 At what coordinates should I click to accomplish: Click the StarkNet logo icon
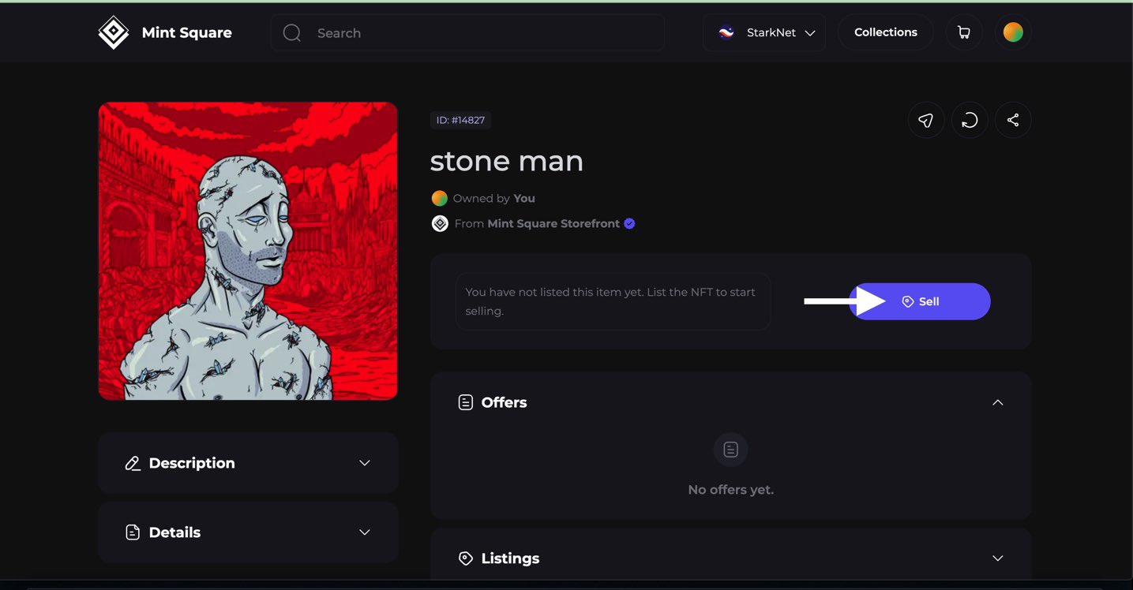pos(726,33)
